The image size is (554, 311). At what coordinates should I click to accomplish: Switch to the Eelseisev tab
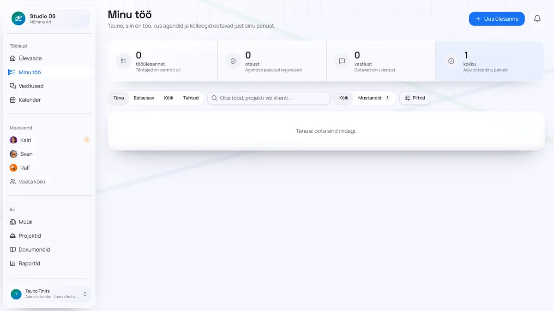coord(144,98)
